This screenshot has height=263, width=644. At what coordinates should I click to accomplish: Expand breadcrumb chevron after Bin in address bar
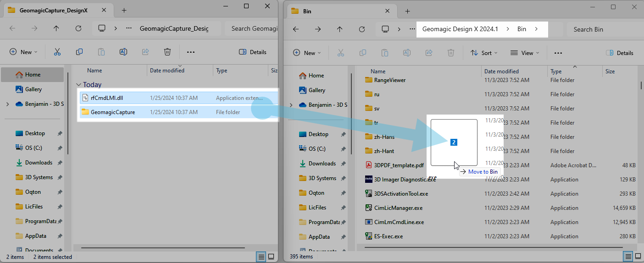click(x=536, y=29)
